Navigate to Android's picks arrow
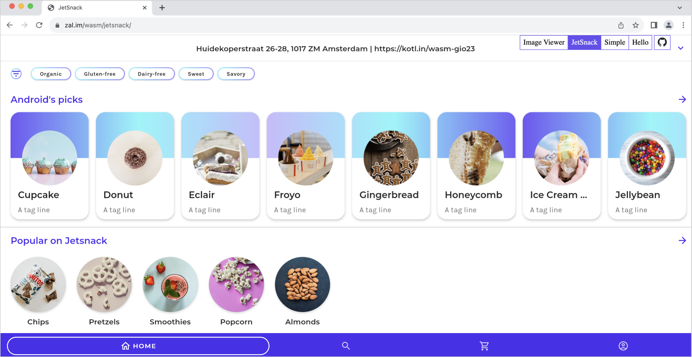The width and height of the screenshot is (692, 357). point(683,99)
